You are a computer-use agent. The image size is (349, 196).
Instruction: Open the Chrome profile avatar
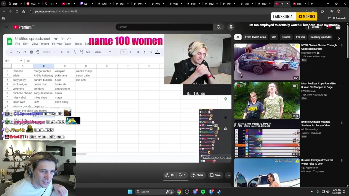tap(338, 11)
